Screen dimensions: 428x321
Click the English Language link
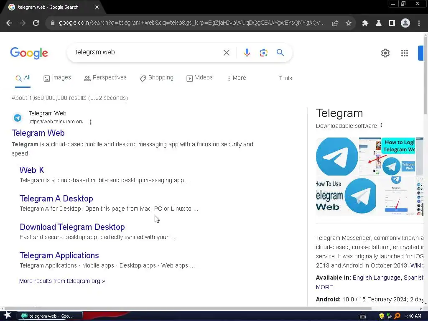pos(376,278)
